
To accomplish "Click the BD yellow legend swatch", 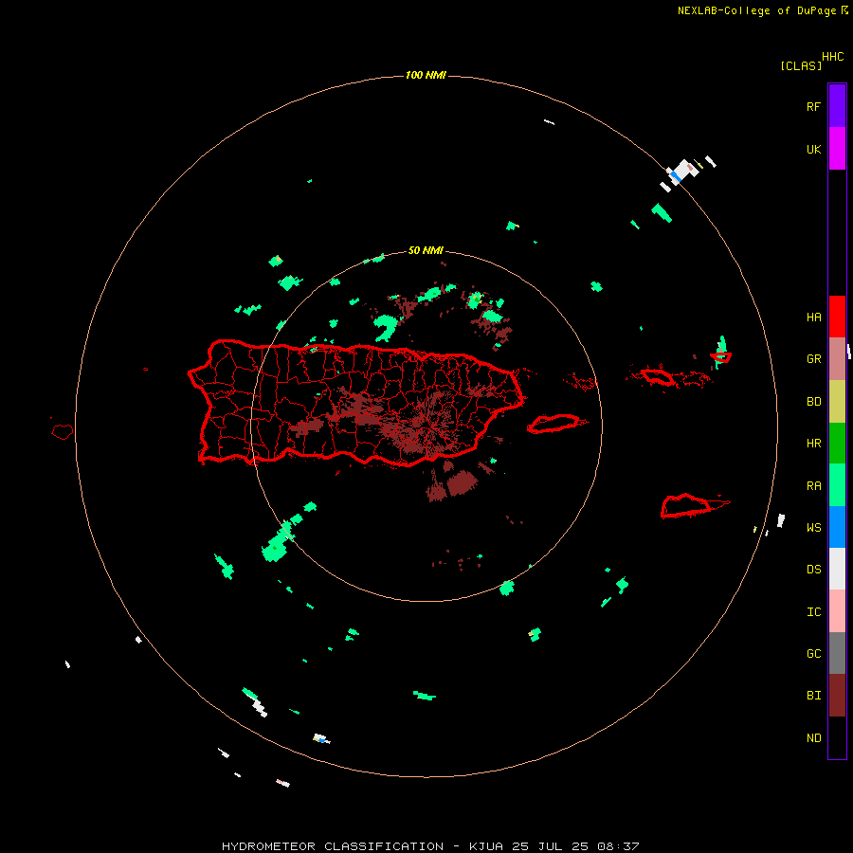I will click(x=837, y=402).
